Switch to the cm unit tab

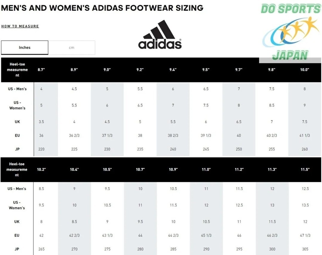(71, 48)
